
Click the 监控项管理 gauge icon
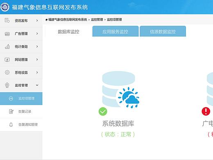(x=11, y=98)
